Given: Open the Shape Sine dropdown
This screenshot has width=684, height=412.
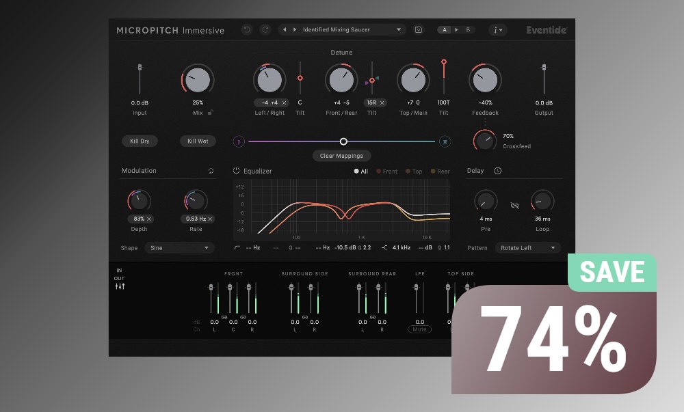Looking at the screenshot, I should (179, 248).
